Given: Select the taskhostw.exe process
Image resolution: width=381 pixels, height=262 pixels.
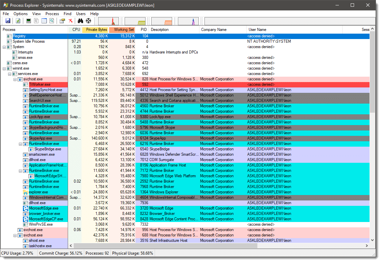Looking at the screenshot, I should (x=40, y=246).
